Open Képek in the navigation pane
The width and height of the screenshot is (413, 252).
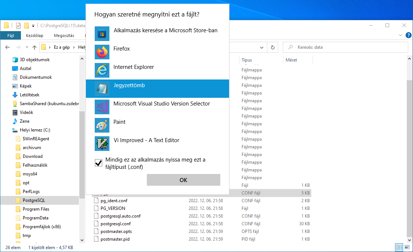[26, 86]
